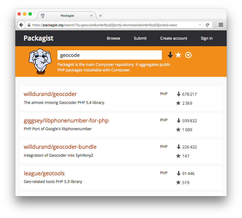Click Create account in the navigation
The height and width of the screenshot is (218, 242).
tap(174, 38)
